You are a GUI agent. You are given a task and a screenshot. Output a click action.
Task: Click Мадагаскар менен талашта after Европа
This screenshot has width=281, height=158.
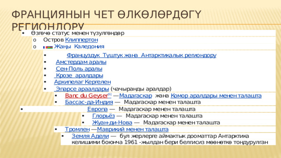[x=157, y=109]
